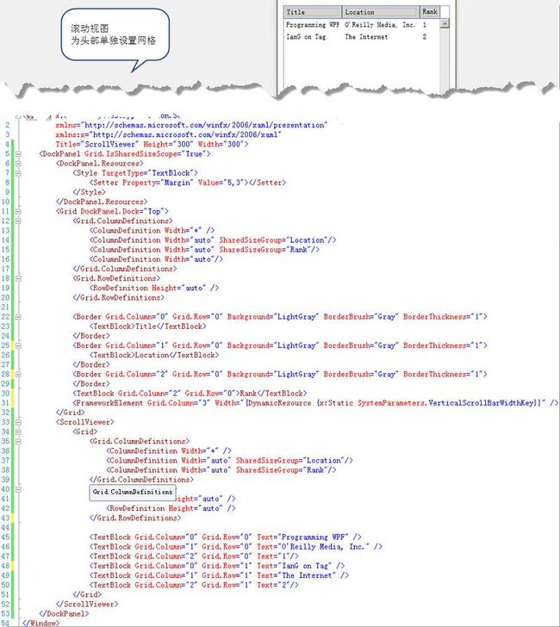560x627 pixels.
Task: Click the Rank TextBlock on line 30
Action: 190,394
